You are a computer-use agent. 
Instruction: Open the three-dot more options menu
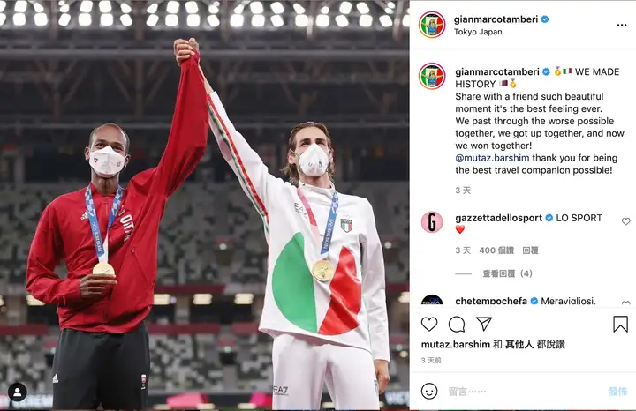622,25
